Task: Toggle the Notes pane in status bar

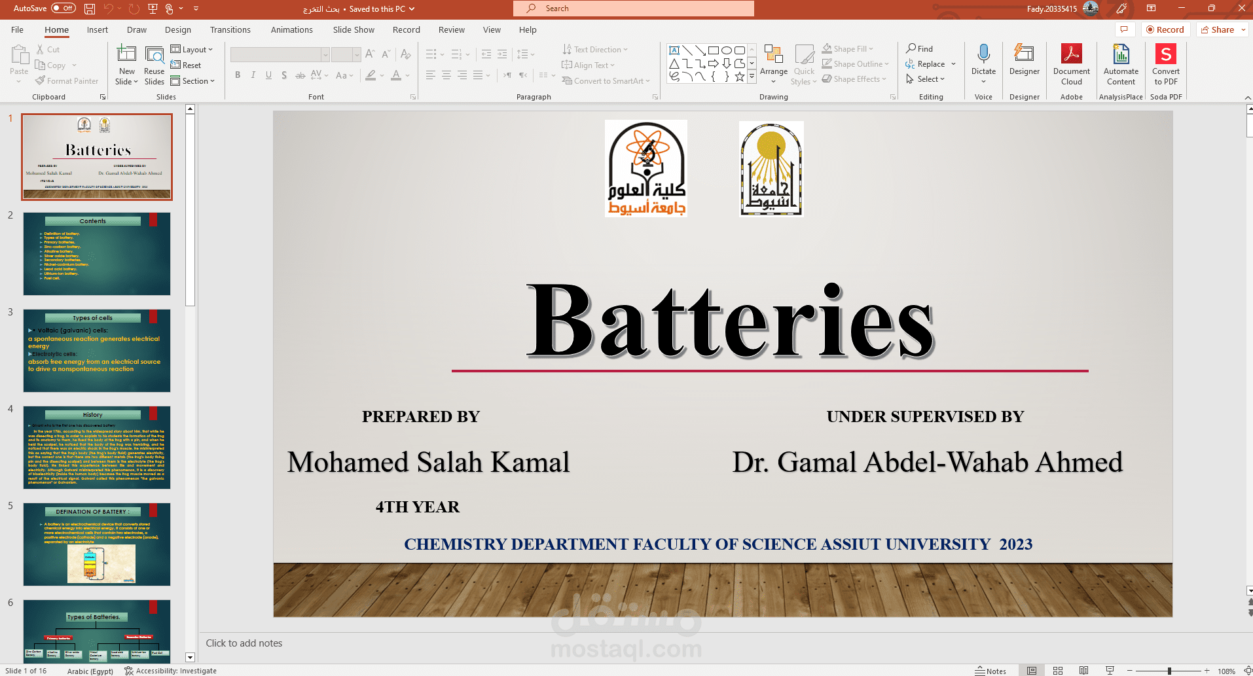Action: (990, 671)
